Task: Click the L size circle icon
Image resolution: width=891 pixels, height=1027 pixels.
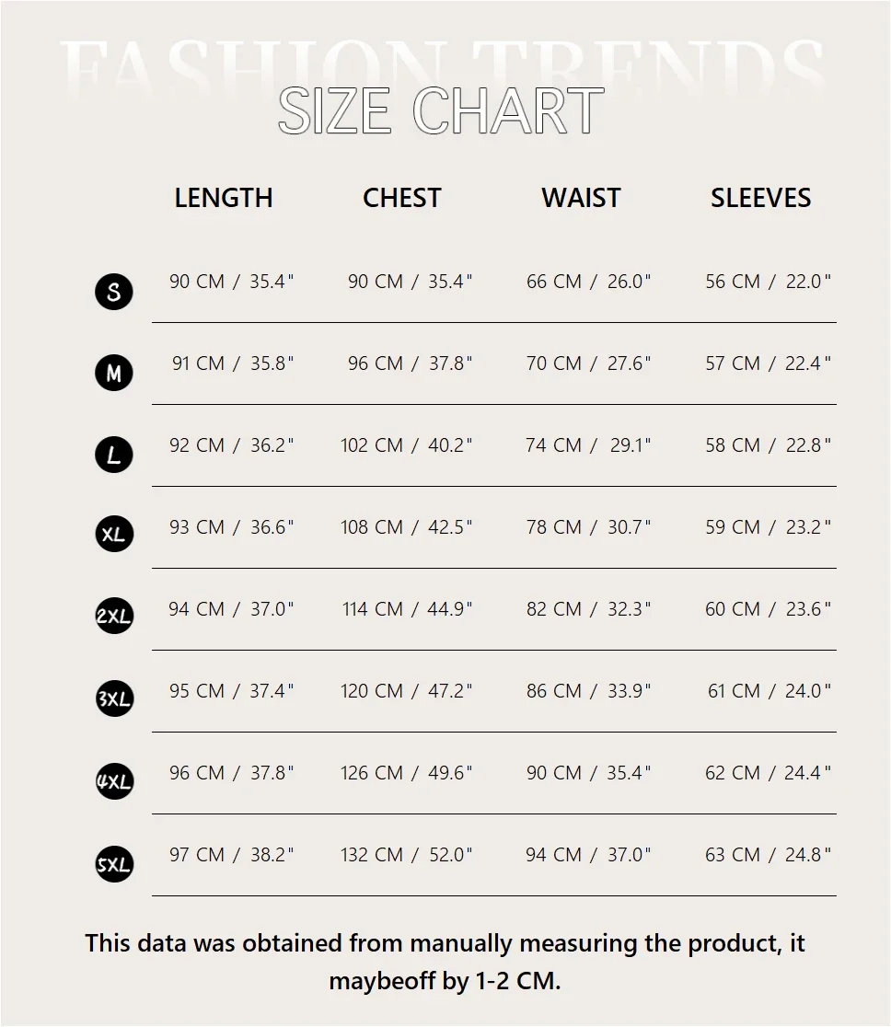Action: tap(114, 455)
